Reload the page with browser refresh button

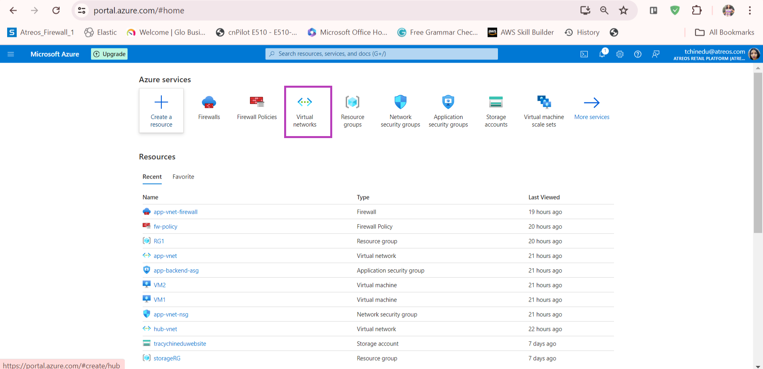tap(56, 10)
